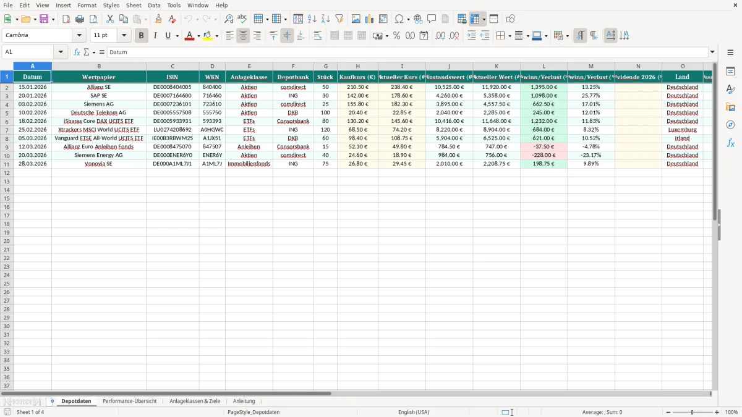The height and width of the screenshot is (417, 742).
Task: Click Export as PDF icon
Action: [66, 19]
